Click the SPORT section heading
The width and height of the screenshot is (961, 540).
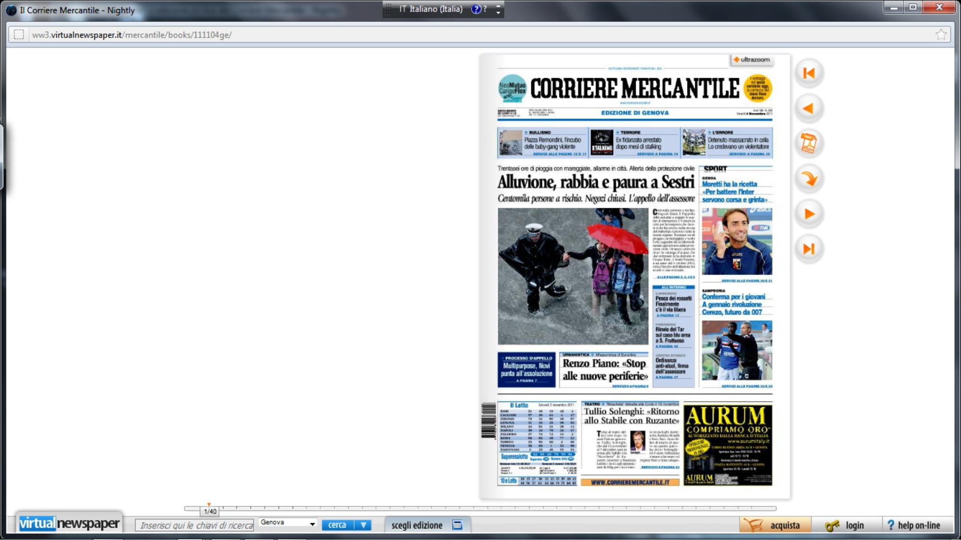pos(715,169)
